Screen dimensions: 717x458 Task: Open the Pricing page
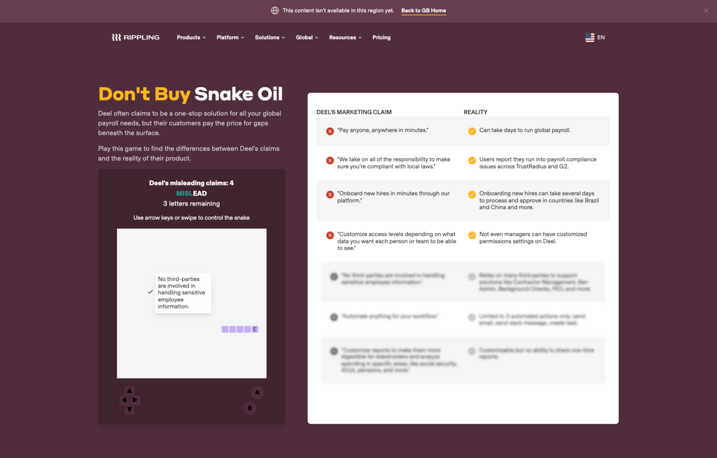point(381,37)
